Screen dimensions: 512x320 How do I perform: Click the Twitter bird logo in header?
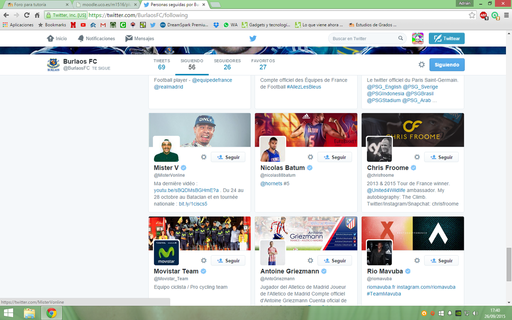pos(253,38)
